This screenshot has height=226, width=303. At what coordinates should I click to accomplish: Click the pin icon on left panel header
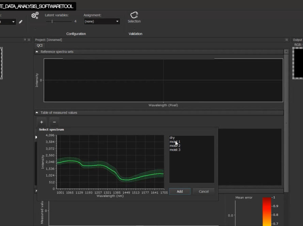click(25, 40)
